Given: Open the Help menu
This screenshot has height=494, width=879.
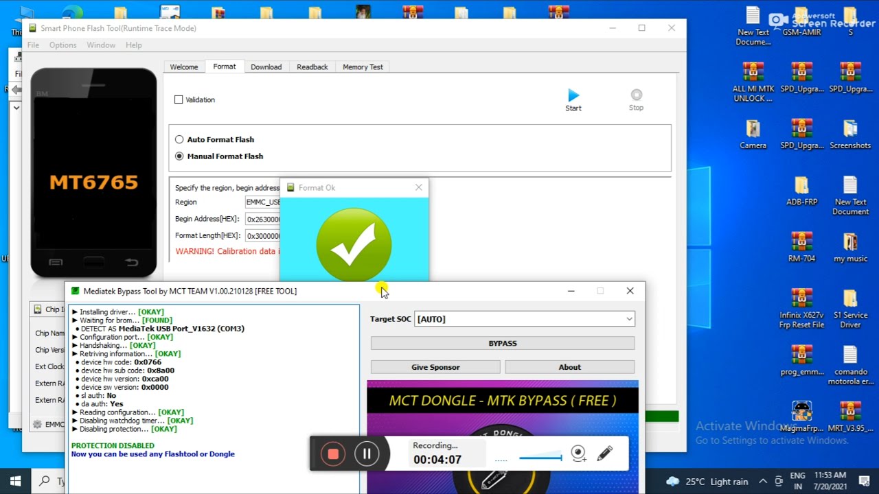Looking at the screenshot, I should coord(134,45).
